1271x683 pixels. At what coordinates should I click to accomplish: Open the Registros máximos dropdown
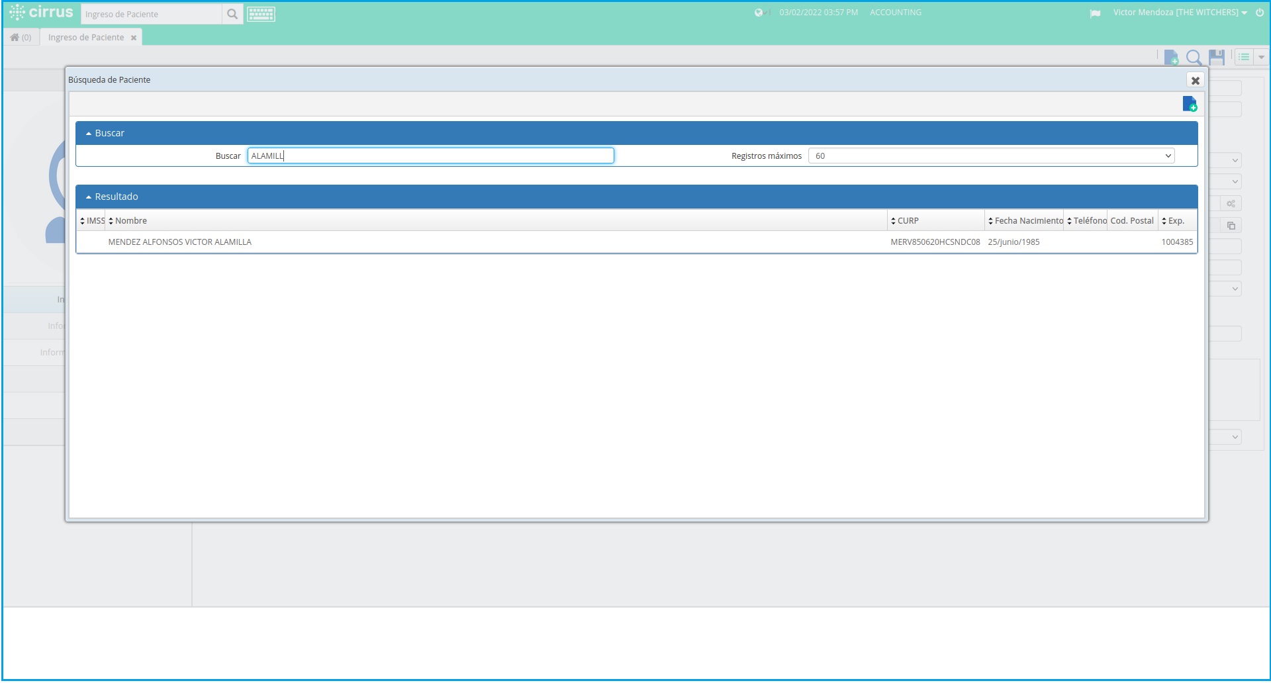pos(991,156)
